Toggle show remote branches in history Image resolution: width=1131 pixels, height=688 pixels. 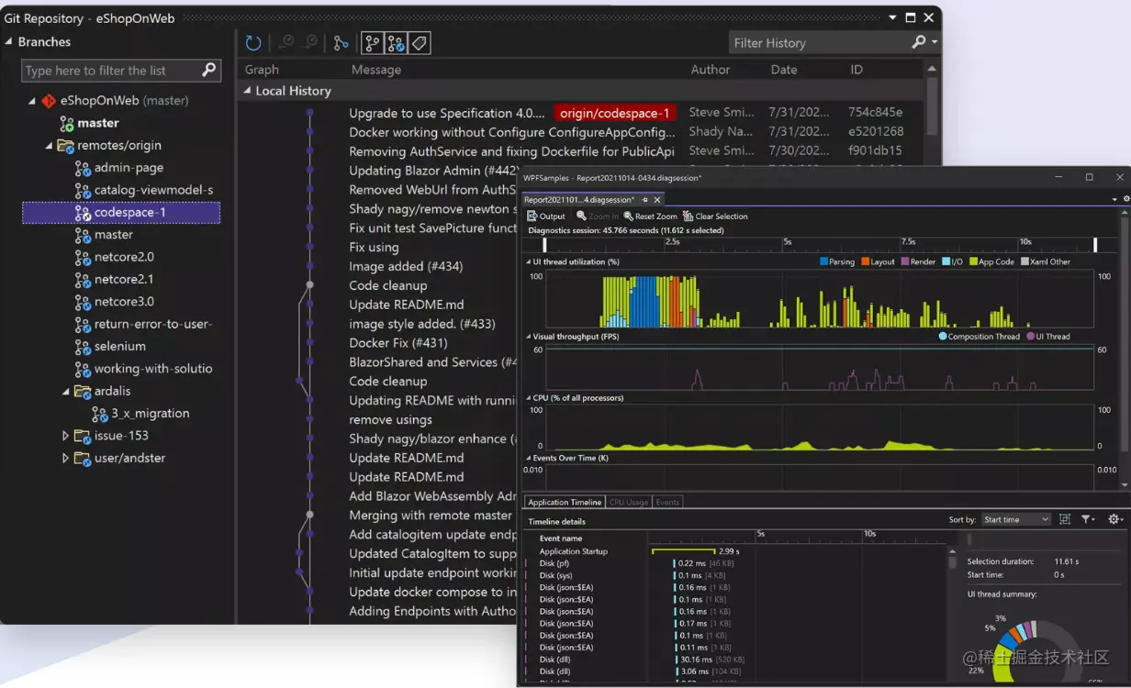point(396,43)
